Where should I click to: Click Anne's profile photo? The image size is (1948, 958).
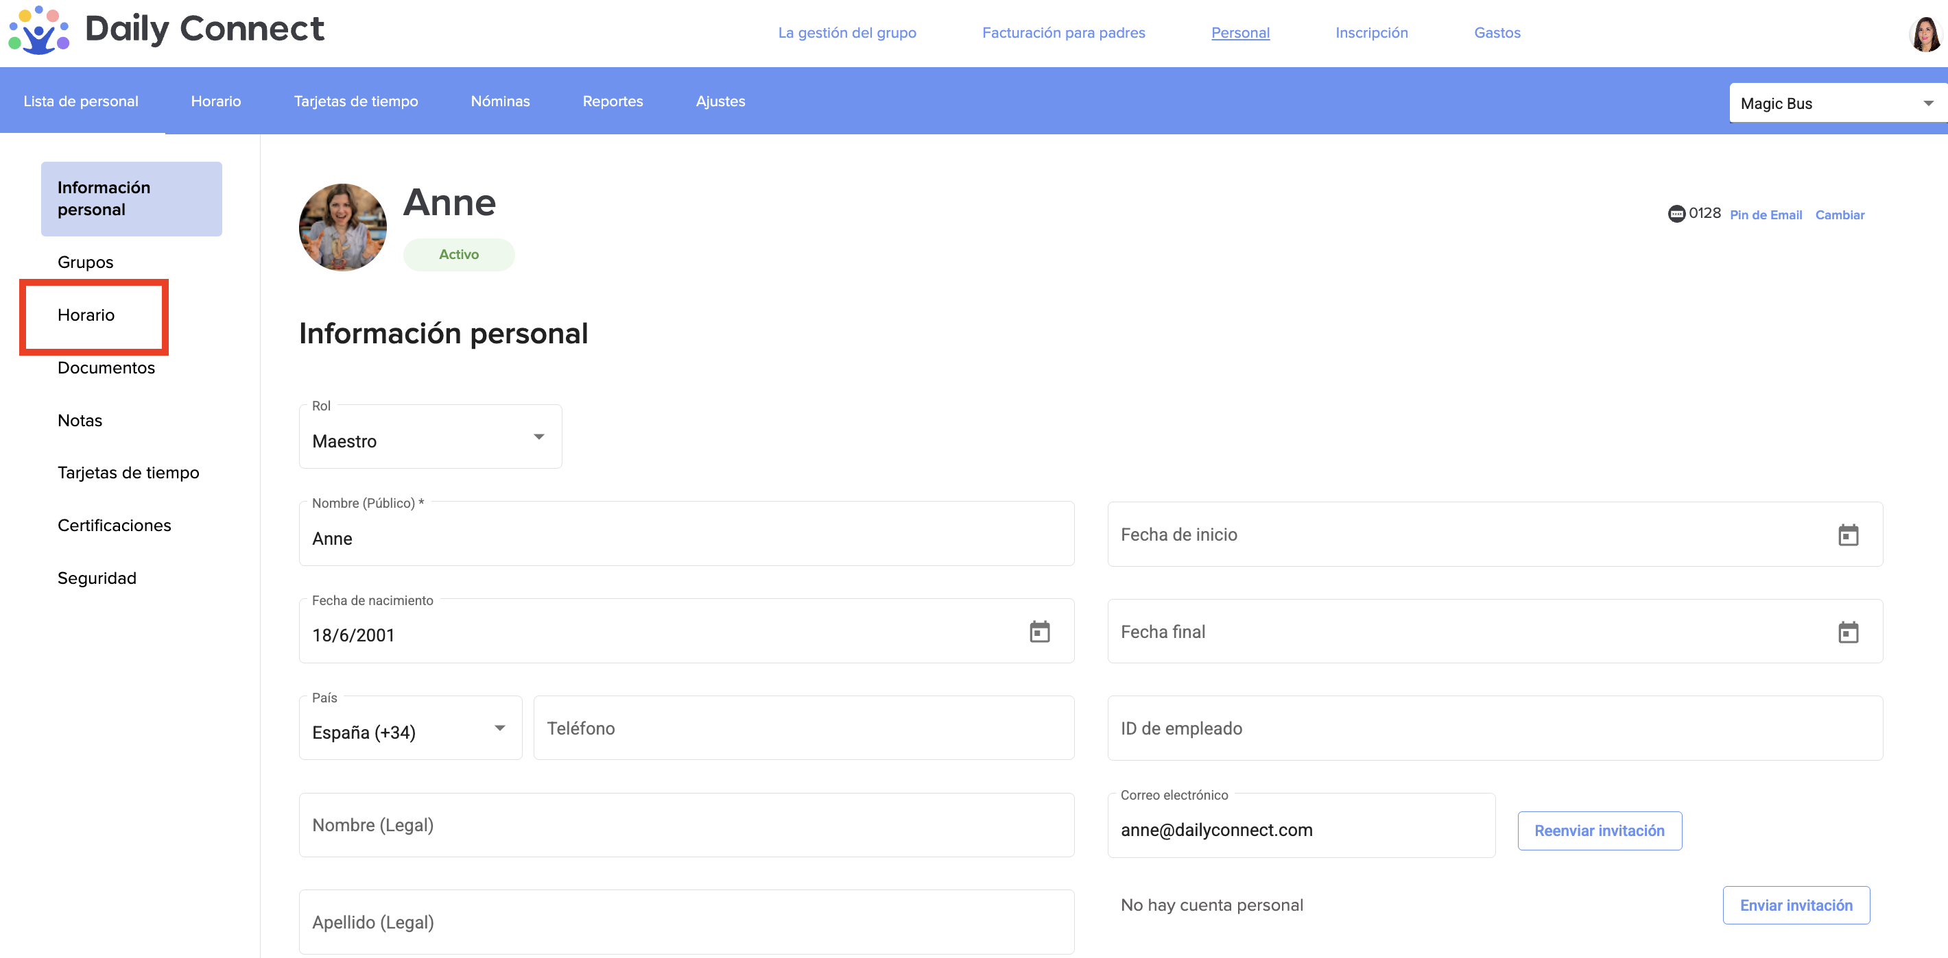coord(342,228)
